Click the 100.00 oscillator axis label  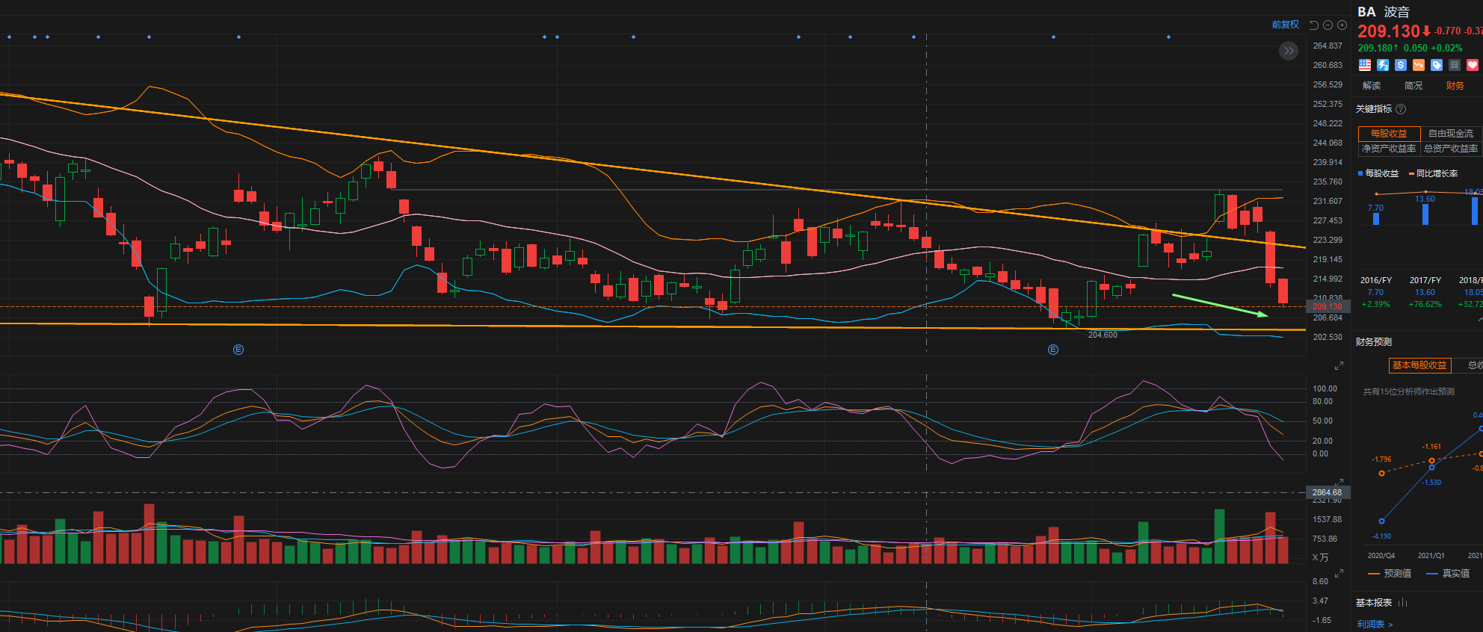click(x=1325, y=388)
